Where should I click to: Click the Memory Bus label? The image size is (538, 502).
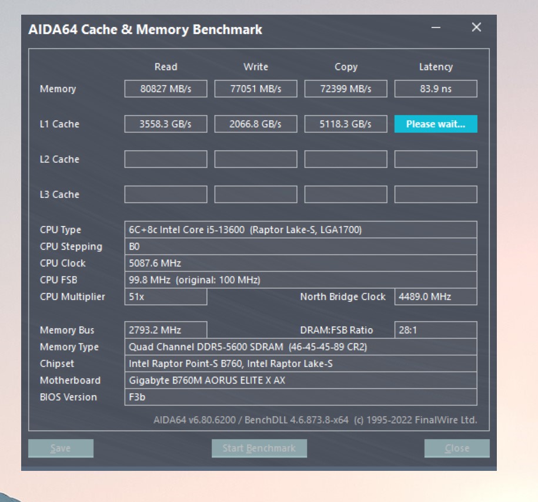(x=67, y=331)
